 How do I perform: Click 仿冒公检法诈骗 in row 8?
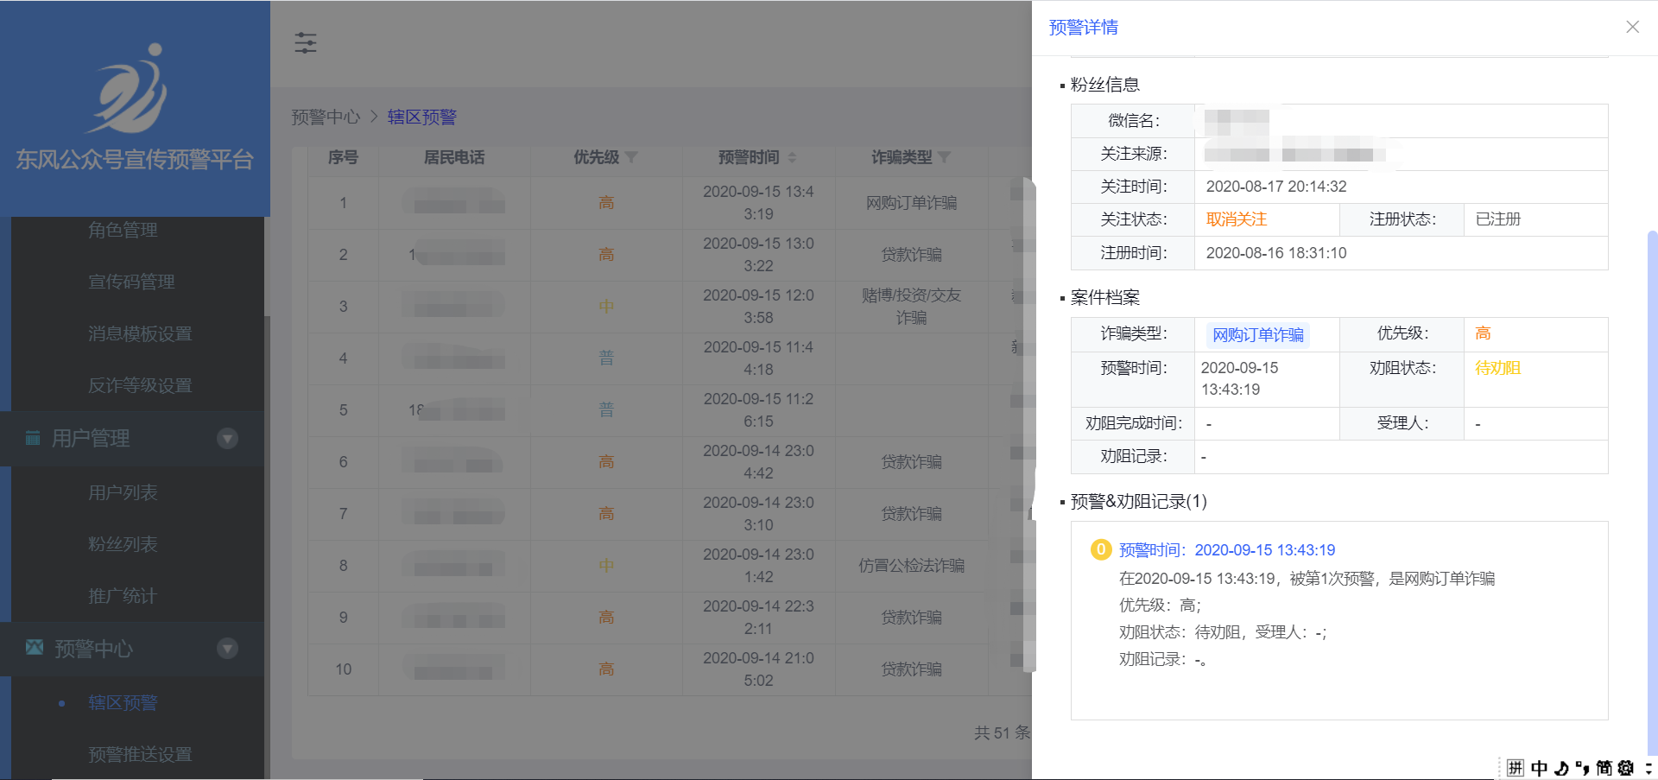(911, 566)
